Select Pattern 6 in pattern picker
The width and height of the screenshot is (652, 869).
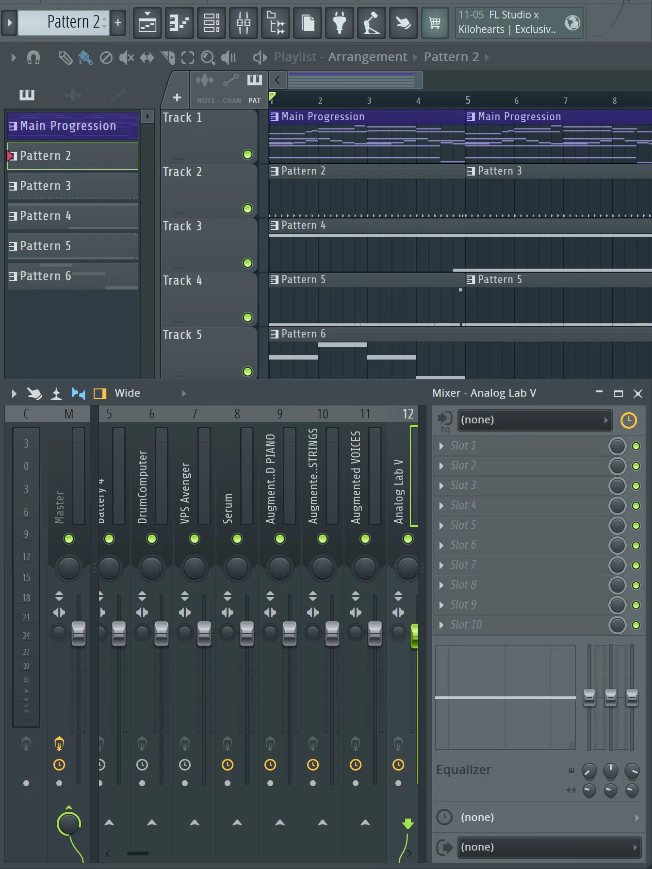click(73, 276)
